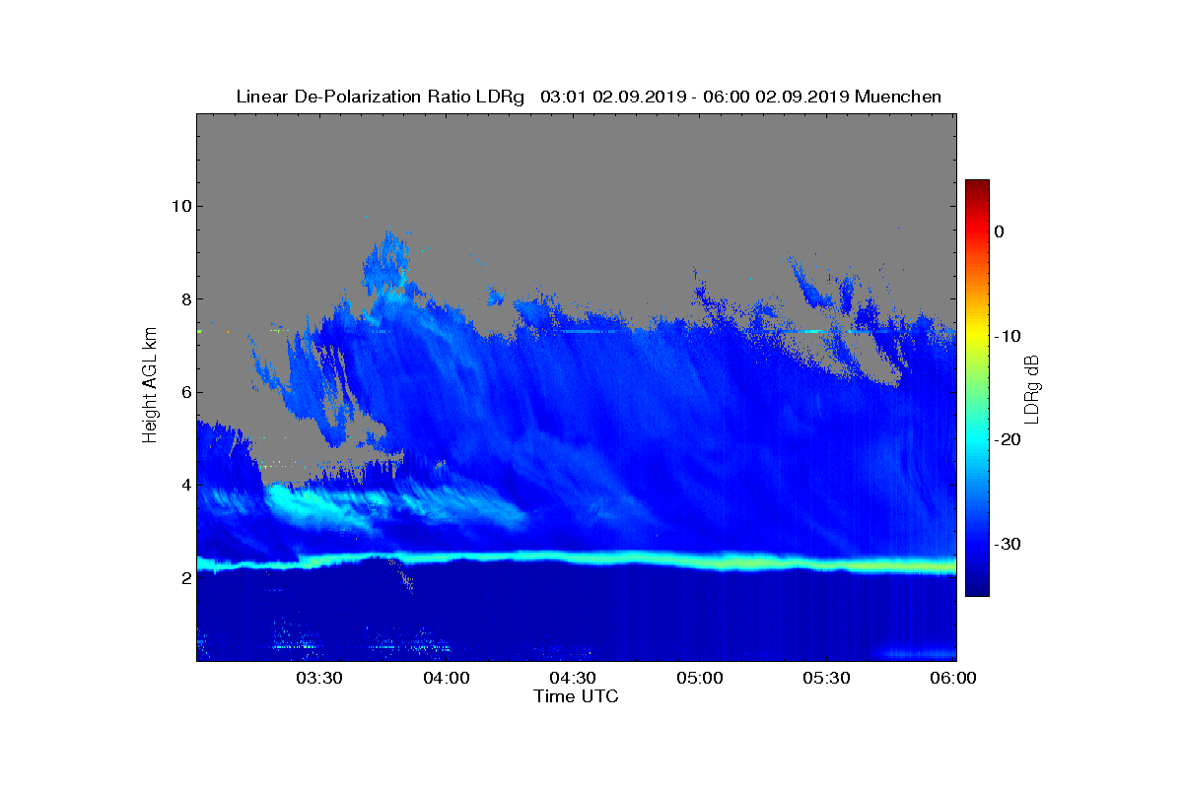Click the 'Height AGL km' axis label

coord(150,386)
